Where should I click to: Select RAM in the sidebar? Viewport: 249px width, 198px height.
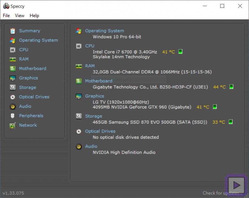pyautogui.click(x=24, y=59)
